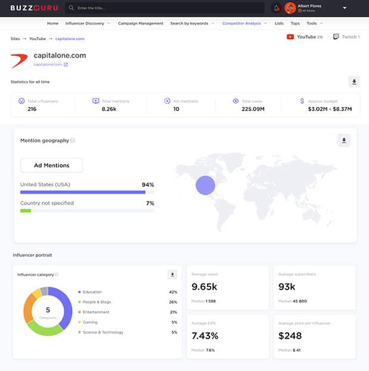Click the USA bubble on the map
The width and height of the screenshot is (369, 371).
(205, 185)
